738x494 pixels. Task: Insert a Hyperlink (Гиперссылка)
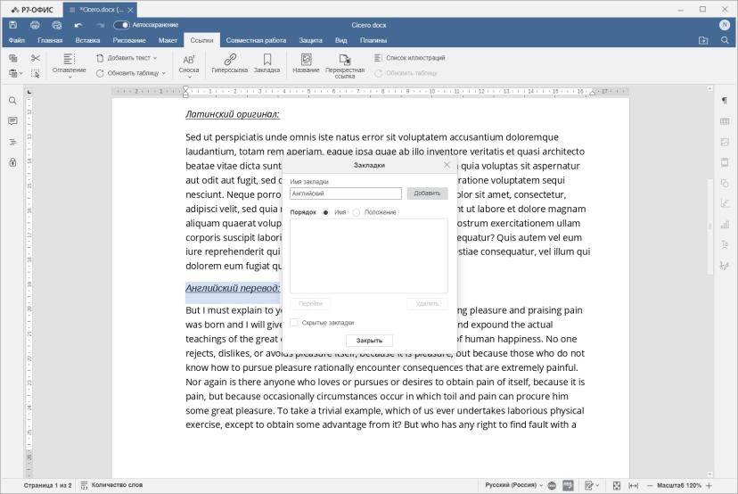point(230,62)
